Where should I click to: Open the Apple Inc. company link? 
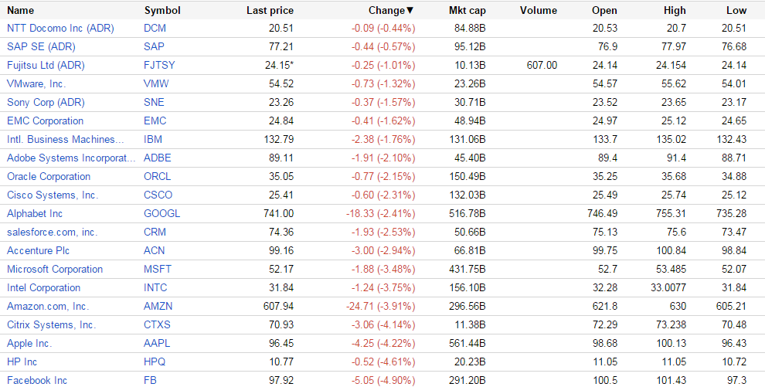(x=29, y=343)
